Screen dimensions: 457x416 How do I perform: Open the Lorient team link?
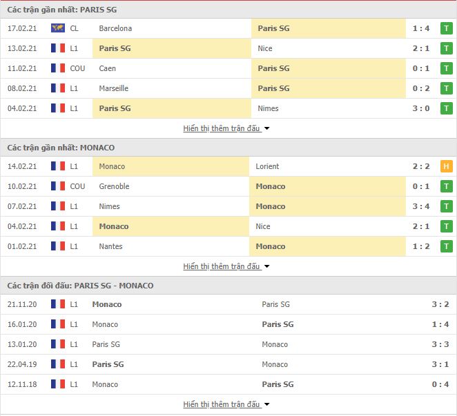267,166
